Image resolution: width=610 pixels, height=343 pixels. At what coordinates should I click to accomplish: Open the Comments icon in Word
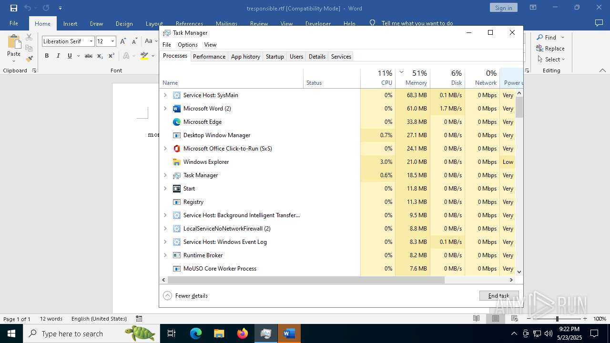(599, 23)
